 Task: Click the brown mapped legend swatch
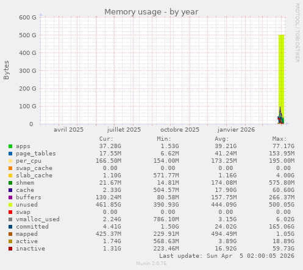[x=10, y=234]
